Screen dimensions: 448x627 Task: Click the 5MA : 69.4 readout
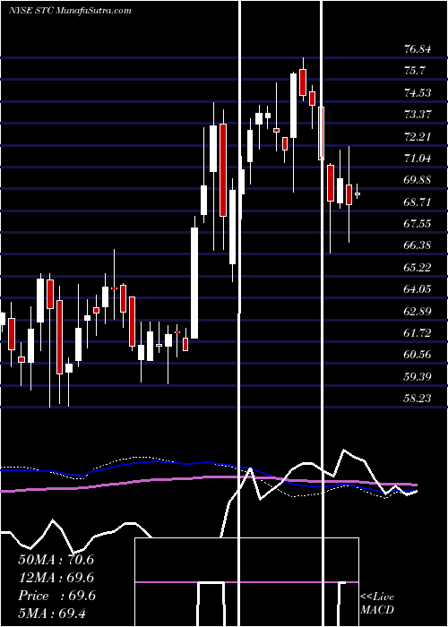coord(52,614)
